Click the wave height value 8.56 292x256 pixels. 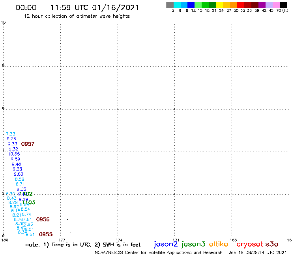click(x=20, y=180)
